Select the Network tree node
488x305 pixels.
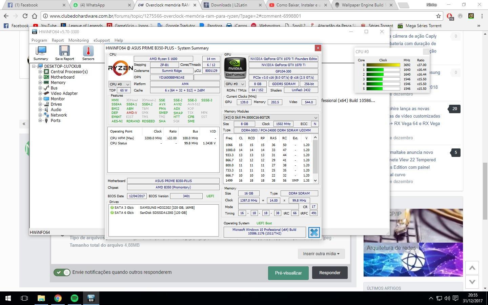[59, 115]
